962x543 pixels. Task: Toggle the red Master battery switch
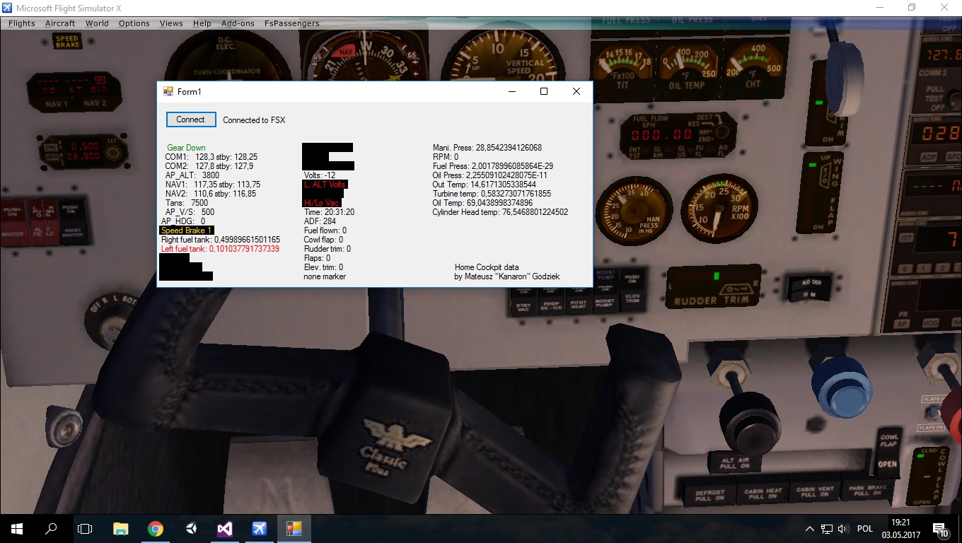coord(13,223)
